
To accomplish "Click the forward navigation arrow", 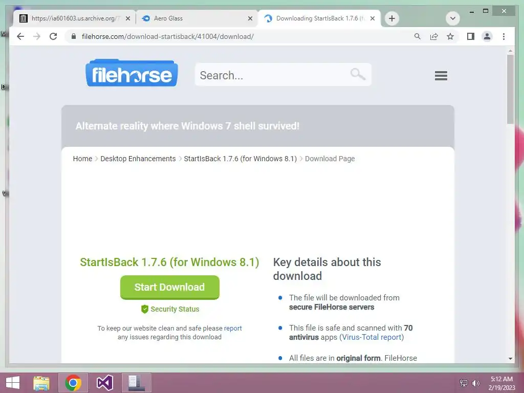I will click(x=37, y=36).
